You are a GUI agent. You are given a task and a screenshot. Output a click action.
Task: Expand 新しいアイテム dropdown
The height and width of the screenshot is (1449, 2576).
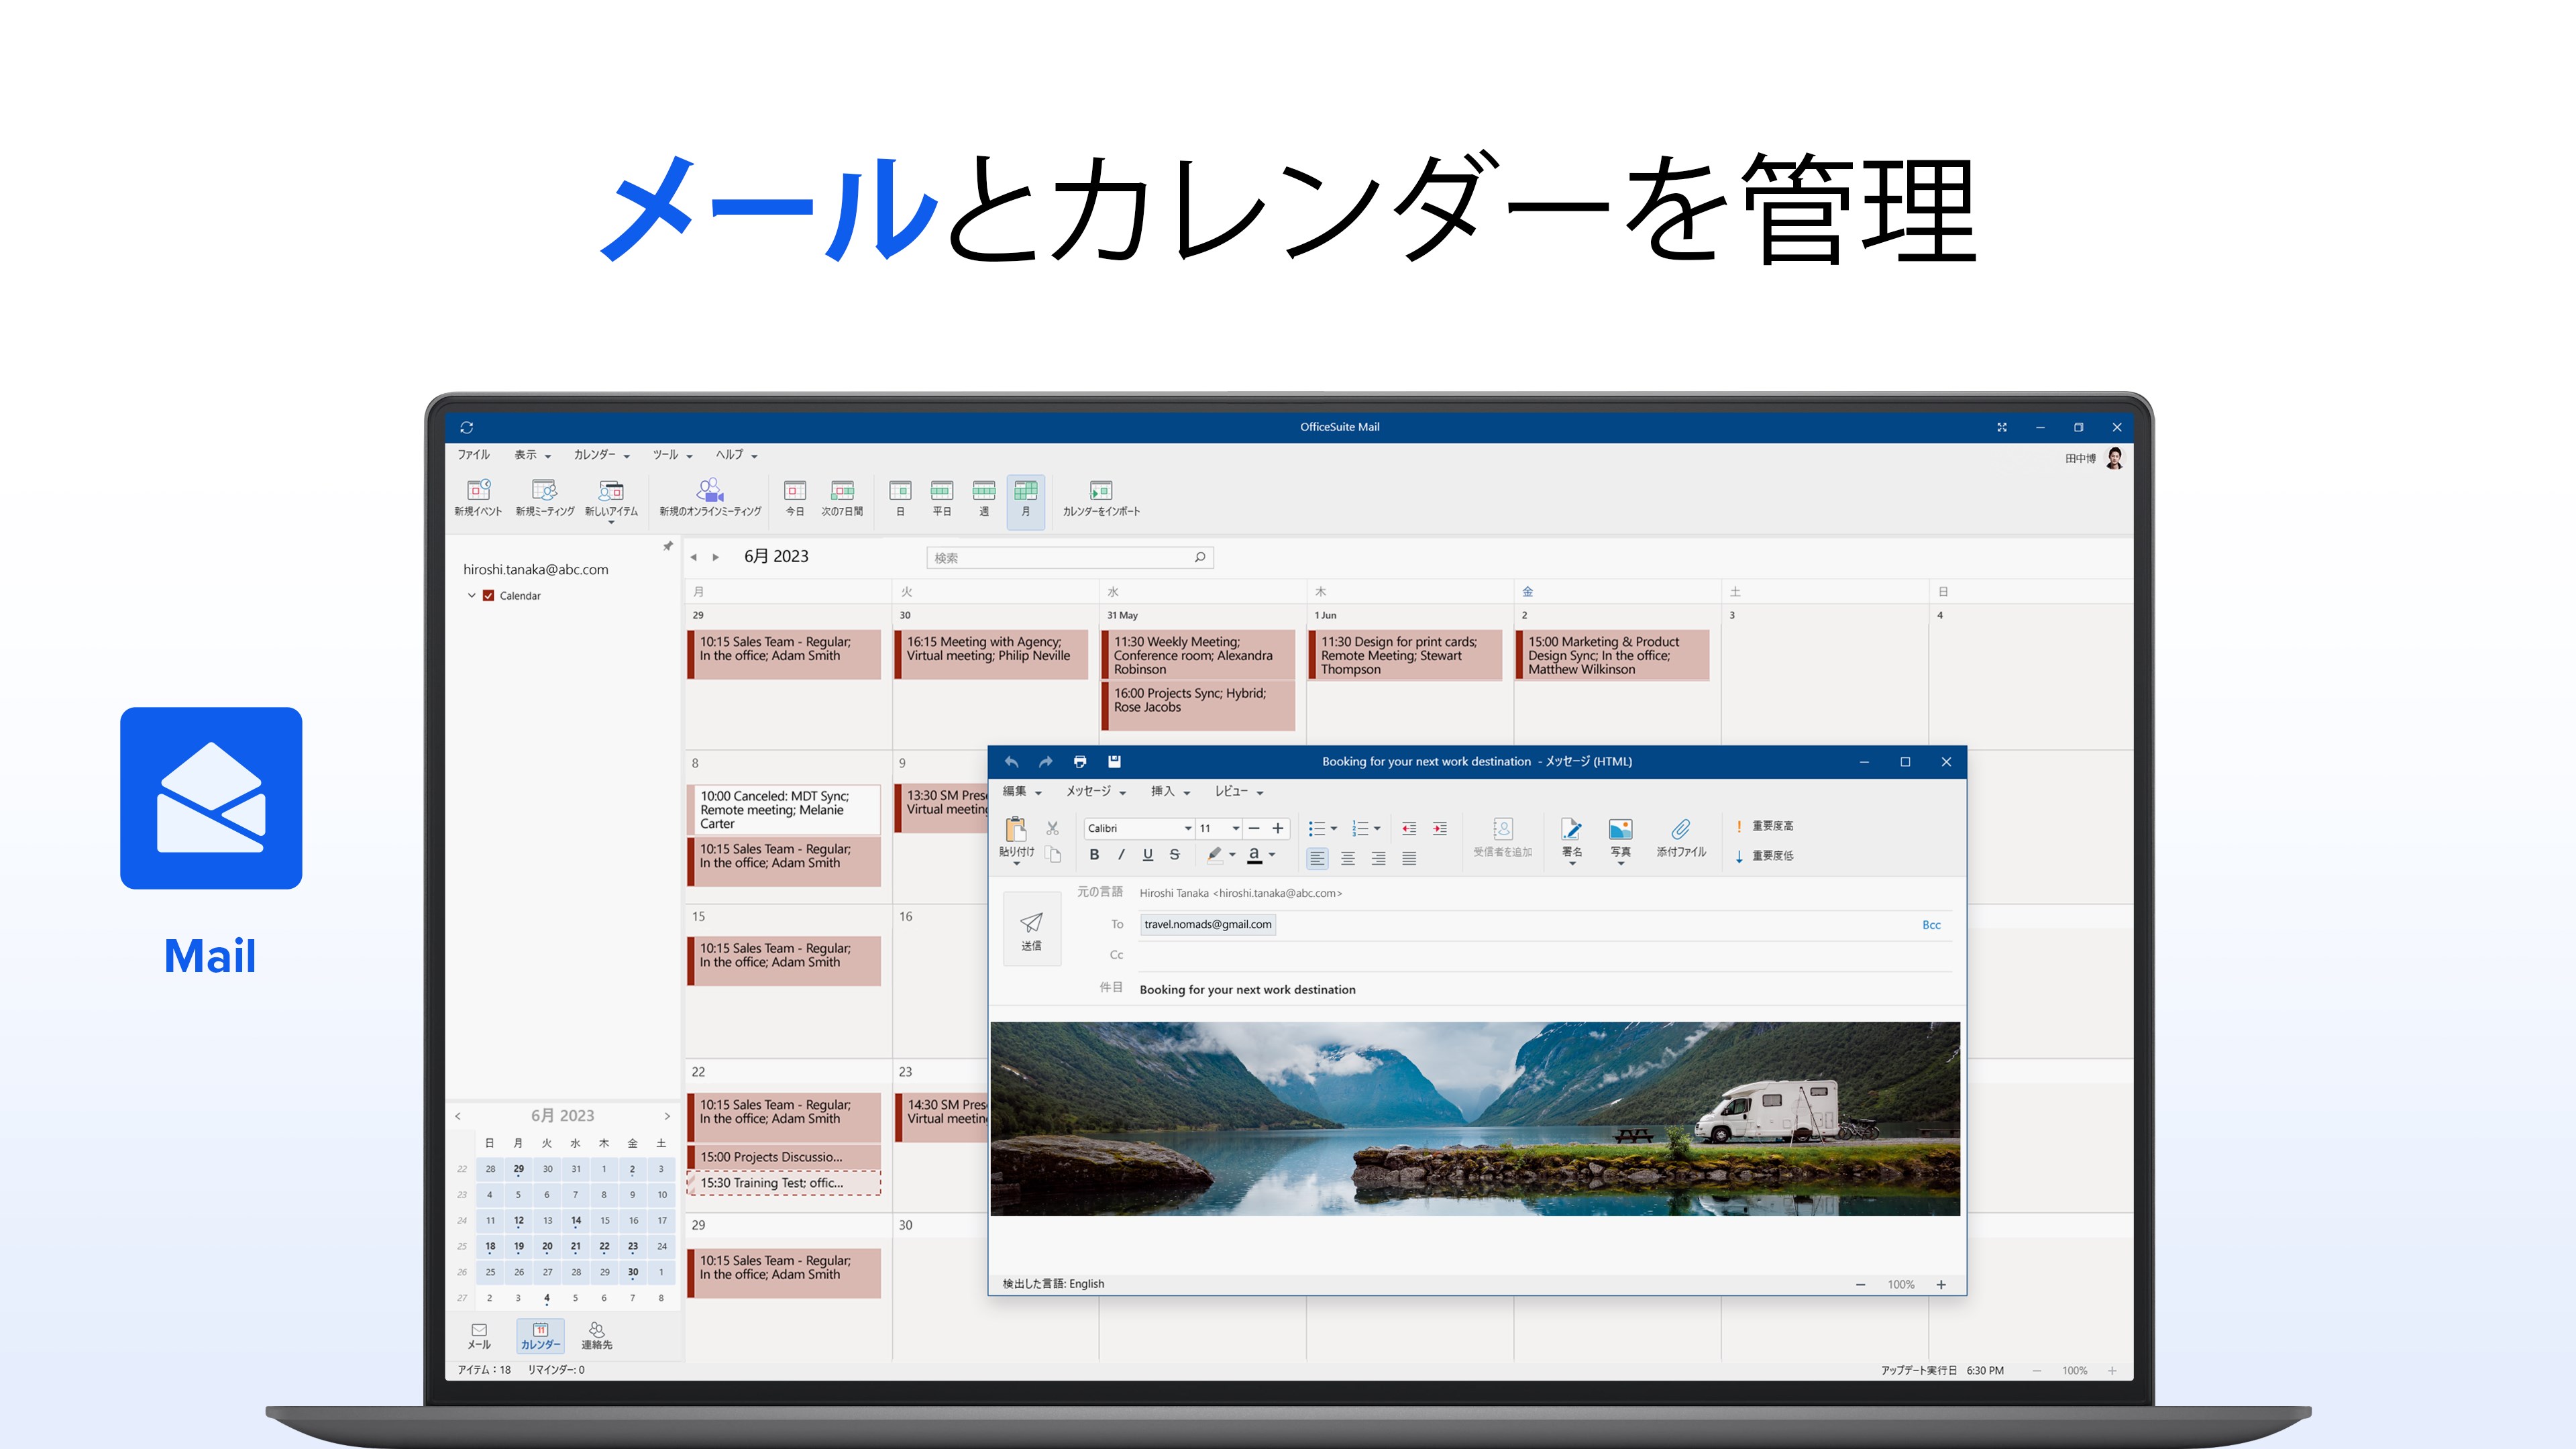click(611, 523)
